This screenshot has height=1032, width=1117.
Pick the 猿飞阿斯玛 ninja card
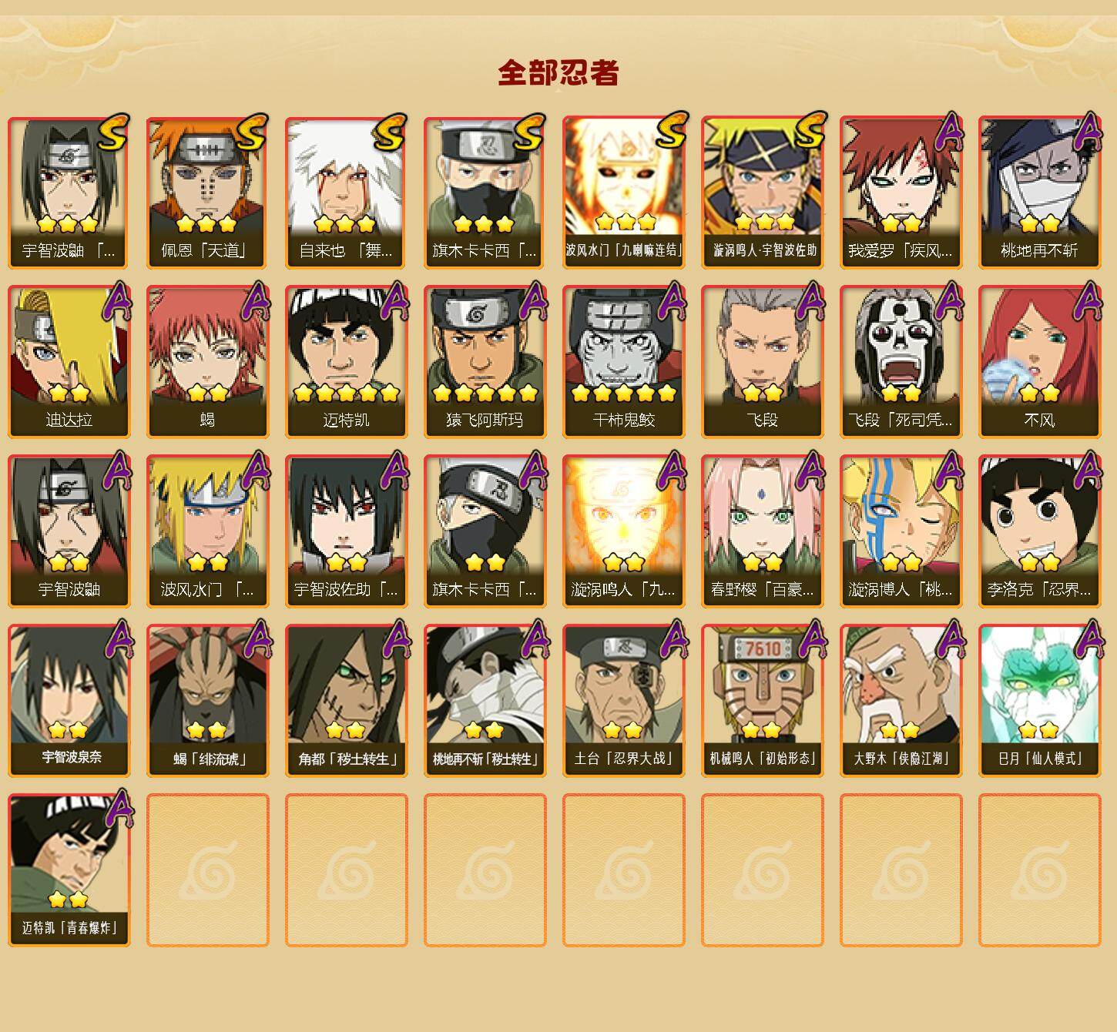click(485, 362)
